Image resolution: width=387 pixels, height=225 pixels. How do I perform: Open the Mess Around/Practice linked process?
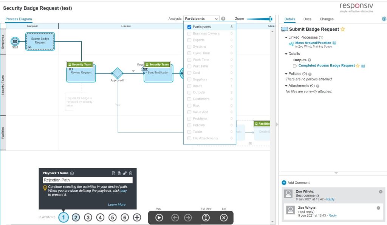[x=313, y=43]
